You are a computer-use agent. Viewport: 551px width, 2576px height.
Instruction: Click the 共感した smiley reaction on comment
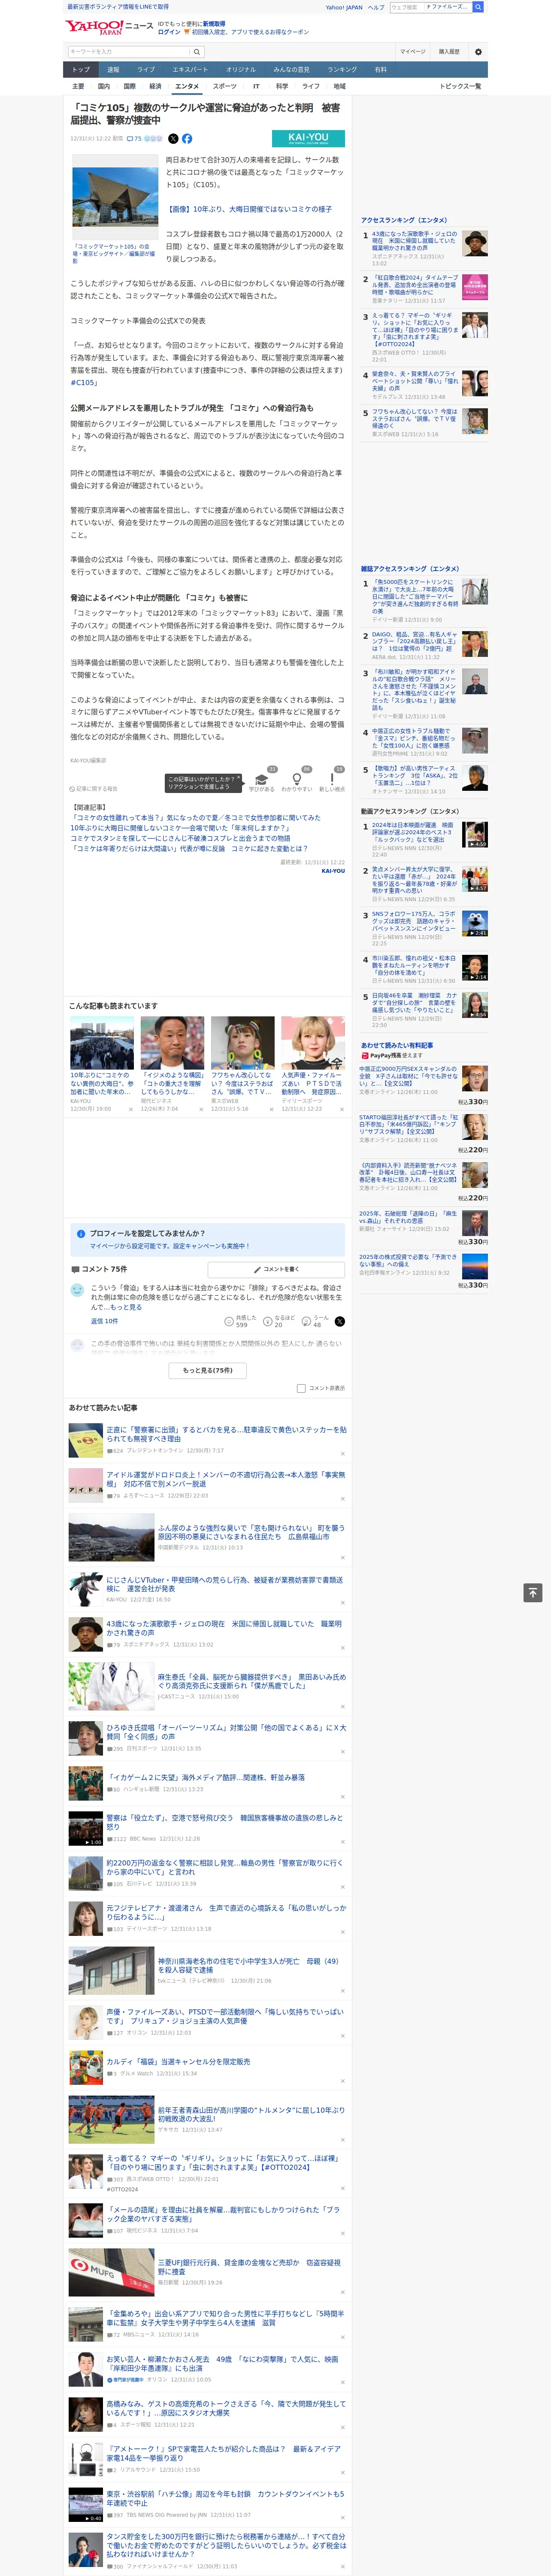coord(240,1321)
